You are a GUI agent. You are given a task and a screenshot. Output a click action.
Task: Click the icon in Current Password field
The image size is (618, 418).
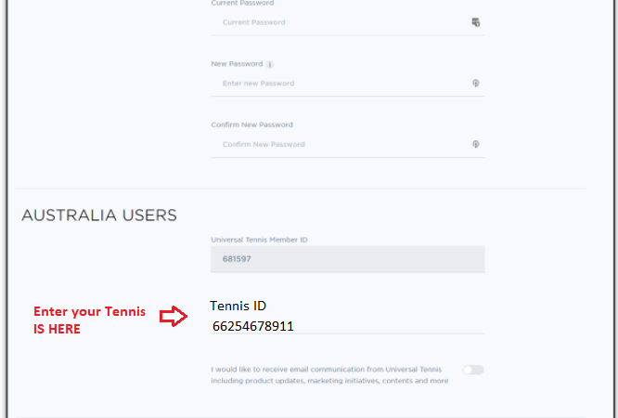coord(475,22)
